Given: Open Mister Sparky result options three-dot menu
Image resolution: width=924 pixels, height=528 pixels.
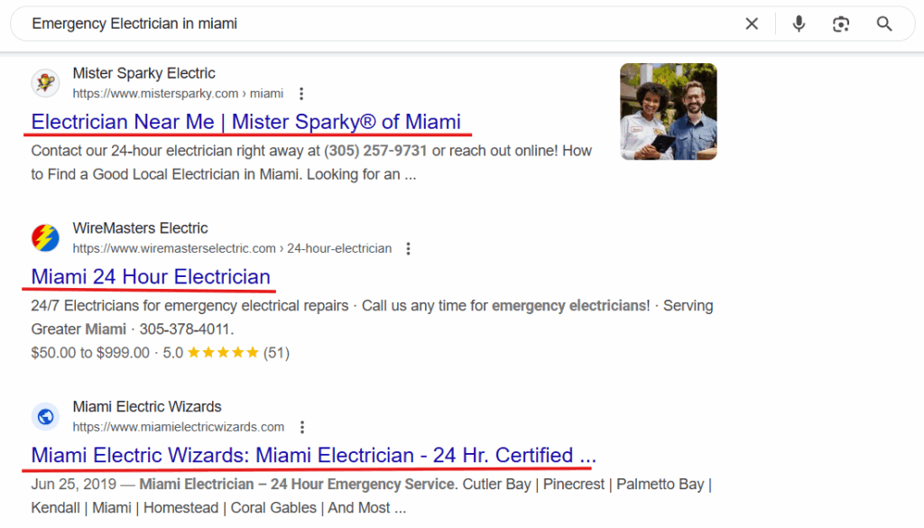Looking at the screenshot, I should click(x=301, y=94).
